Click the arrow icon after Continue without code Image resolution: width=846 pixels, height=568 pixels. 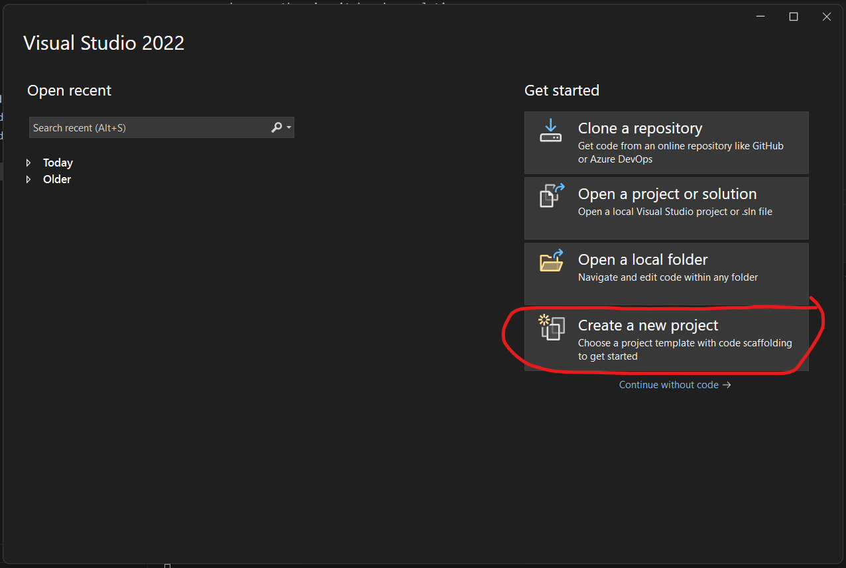tap(727, 385)
